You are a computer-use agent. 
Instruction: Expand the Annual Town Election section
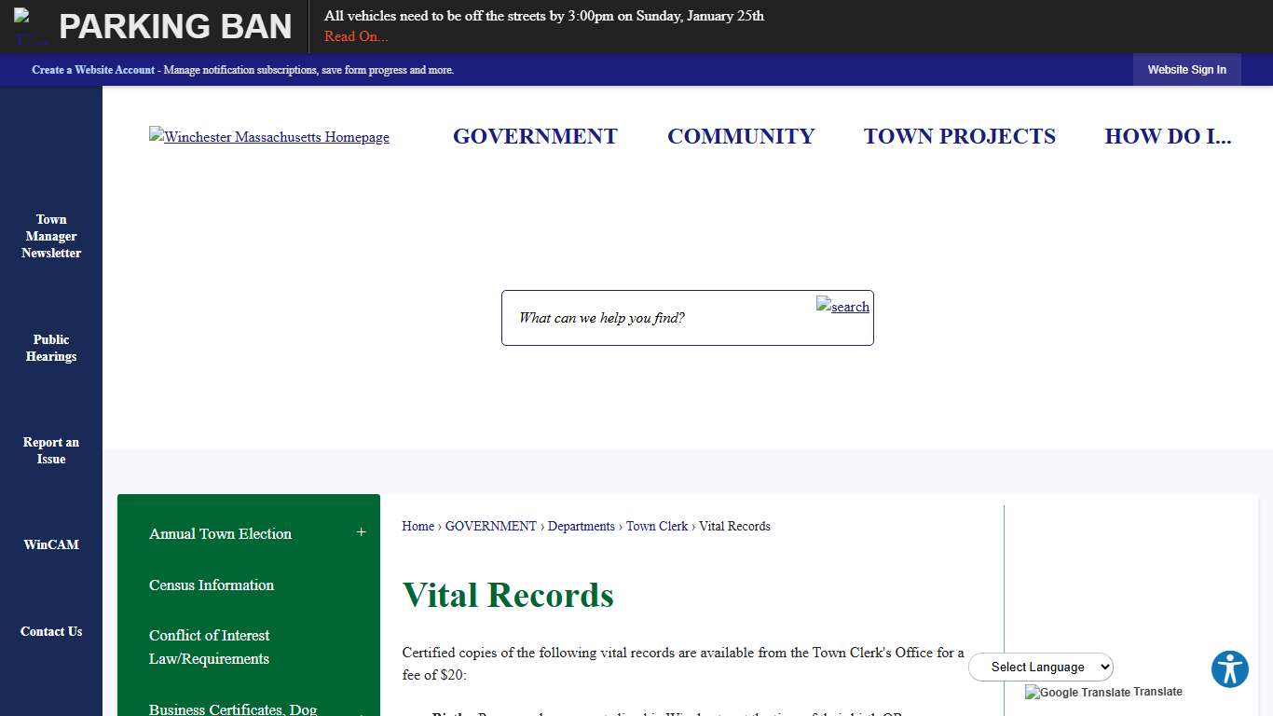click(x=362, y=531)
